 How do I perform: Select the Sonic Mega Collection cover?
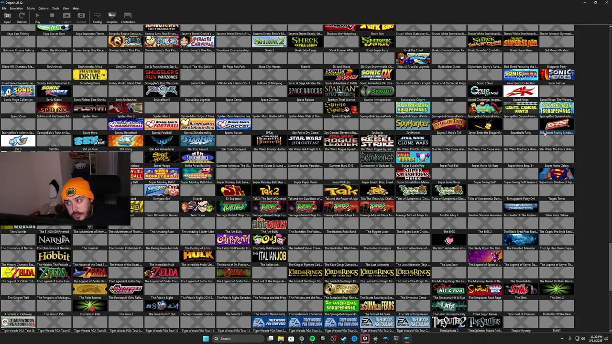pos(18,91)
